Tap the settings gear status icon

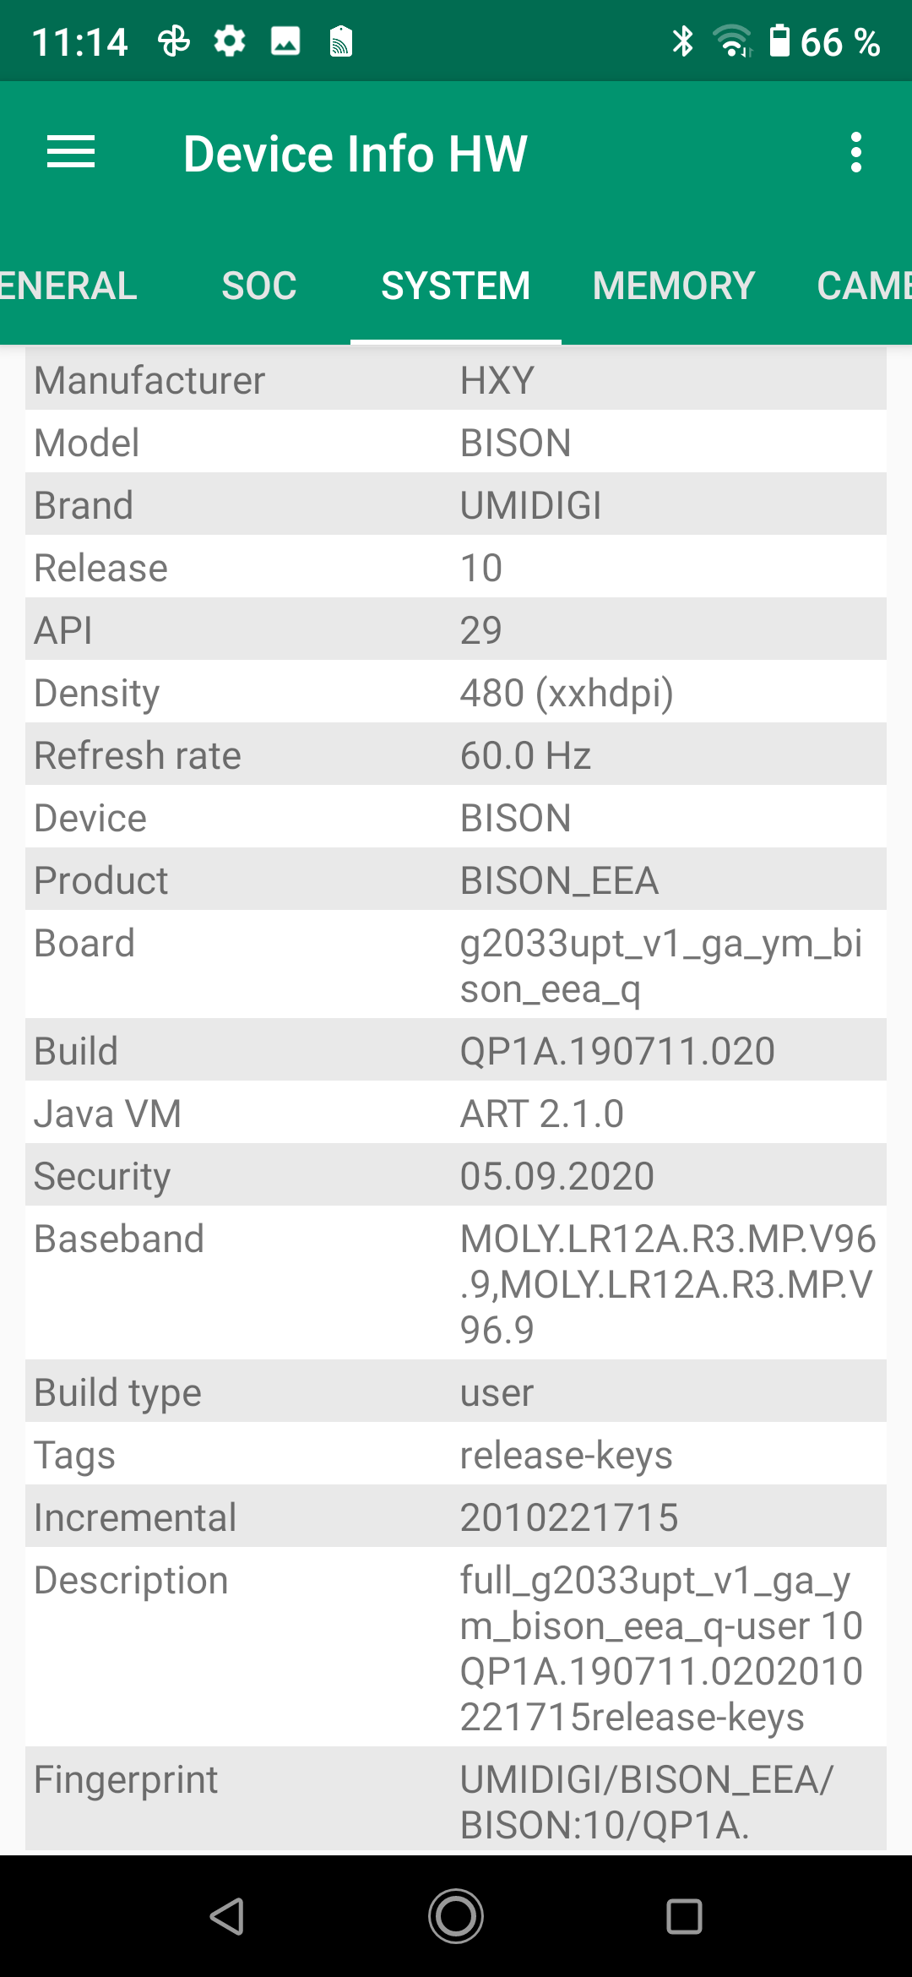[x=230, y=41]
